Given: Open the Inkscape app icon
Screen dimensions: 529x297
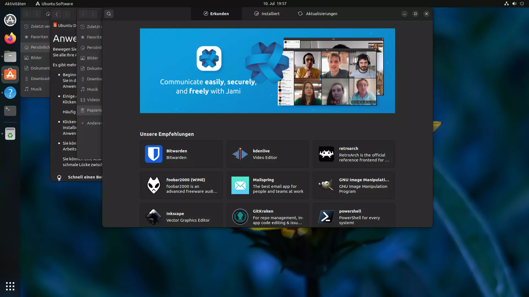Looking at the screenshot, I should 153,217.
